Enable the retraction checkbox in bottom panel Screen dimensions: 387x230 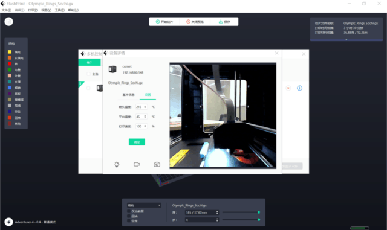tap(129, 216)
